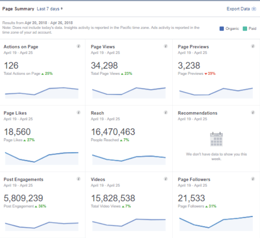Click the info icon on Reach card
Image resolution: width=260 pixels, height=238 pixels.
(166, 113)
